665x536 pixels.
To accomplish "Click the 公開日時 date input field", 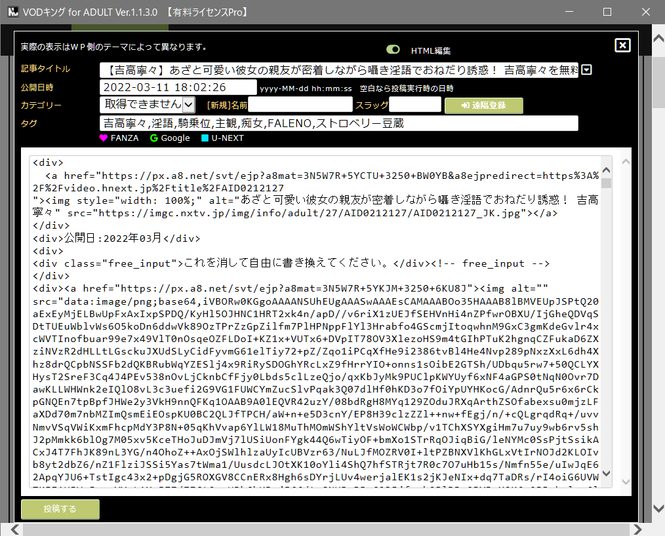I will (x=178, y=87).
